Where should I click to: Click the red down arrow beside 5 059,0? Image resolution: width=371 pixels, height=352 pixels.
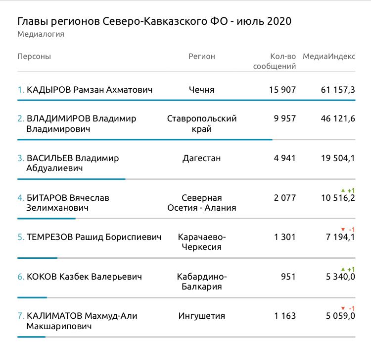(x=343, y=308)
